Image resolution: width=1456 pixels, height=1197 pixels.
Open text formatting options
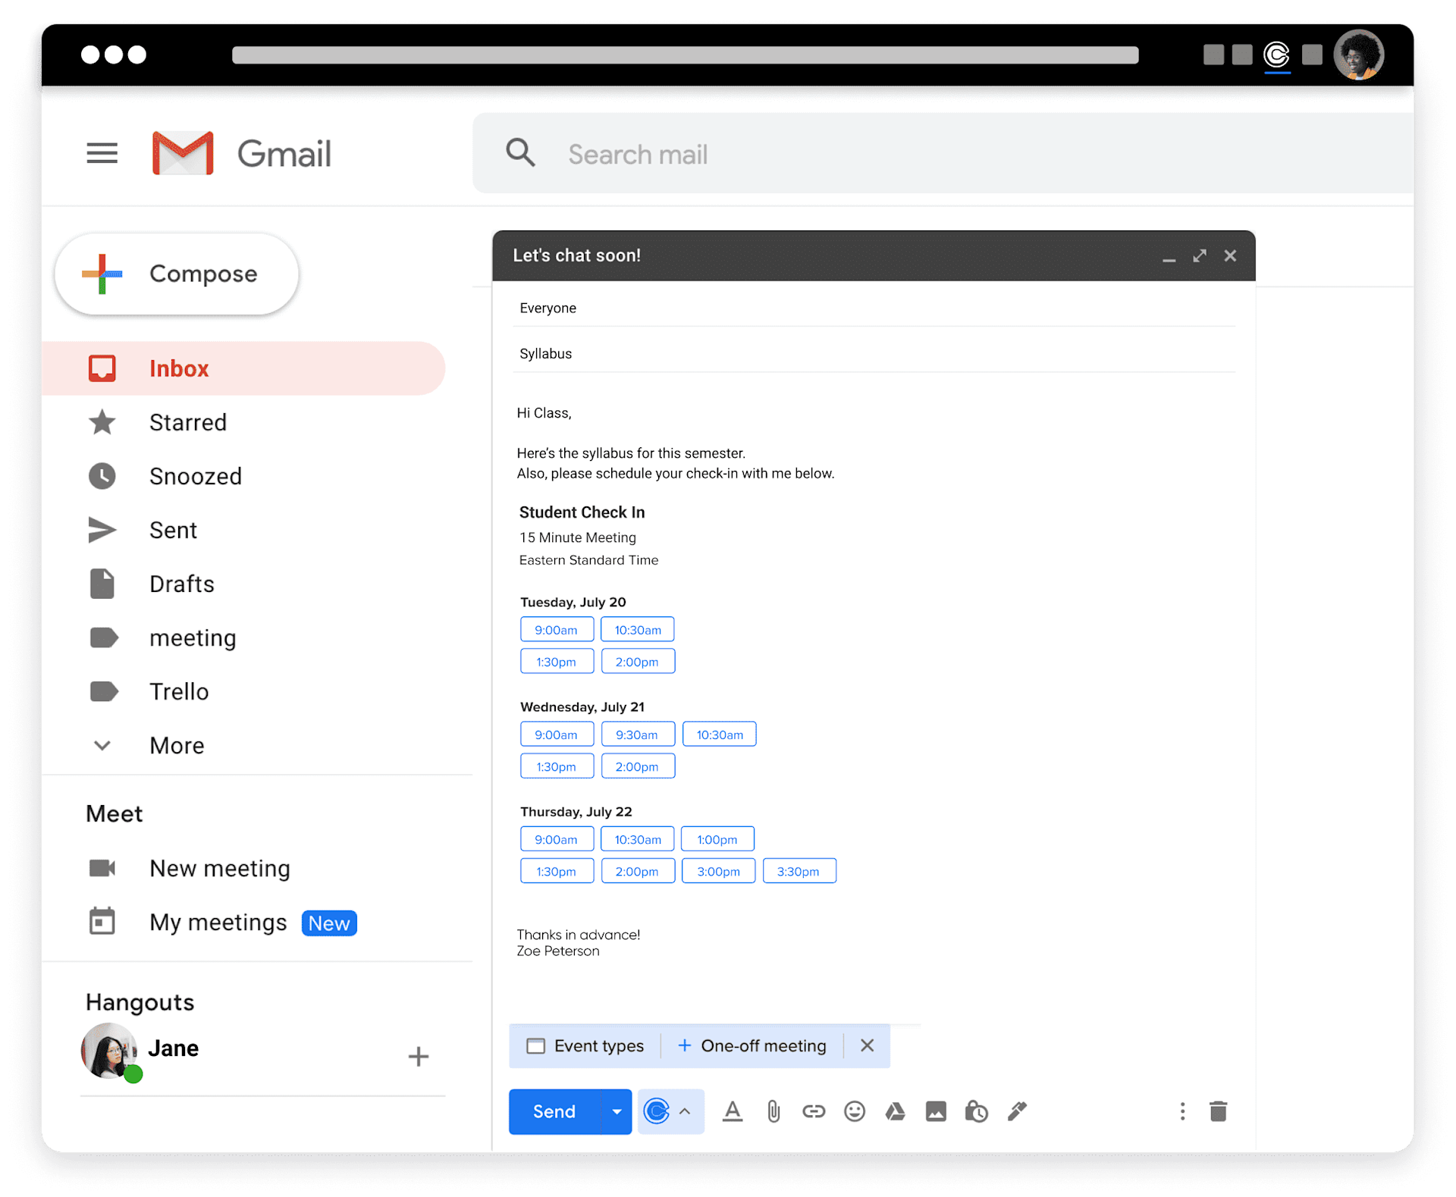coord(733,1111)
